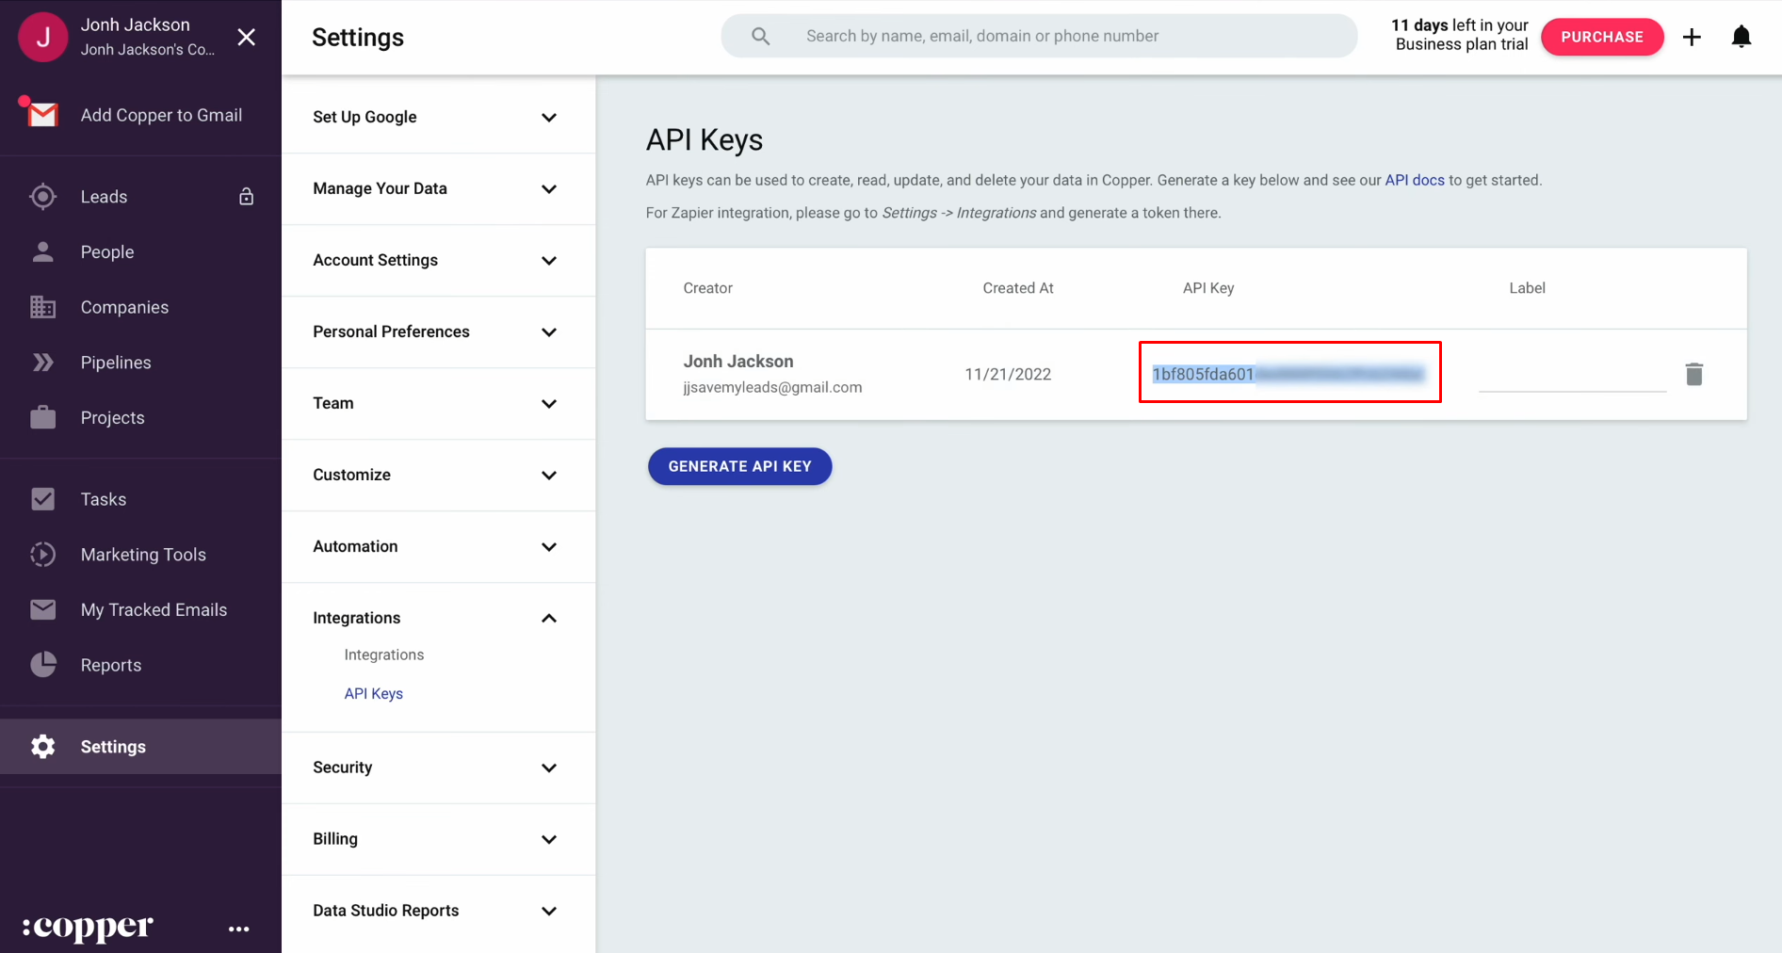Image resolution: width=1782 pixels, height=953 pixels.
Task: Select the API Keys sub-item
Action: click(374, 693)
